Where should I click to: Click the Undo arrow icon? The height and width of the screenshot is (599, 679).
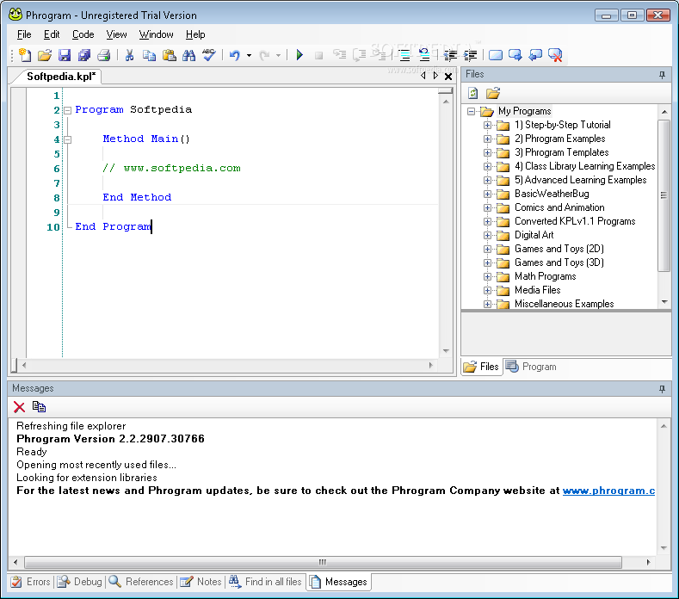point(235,55)
